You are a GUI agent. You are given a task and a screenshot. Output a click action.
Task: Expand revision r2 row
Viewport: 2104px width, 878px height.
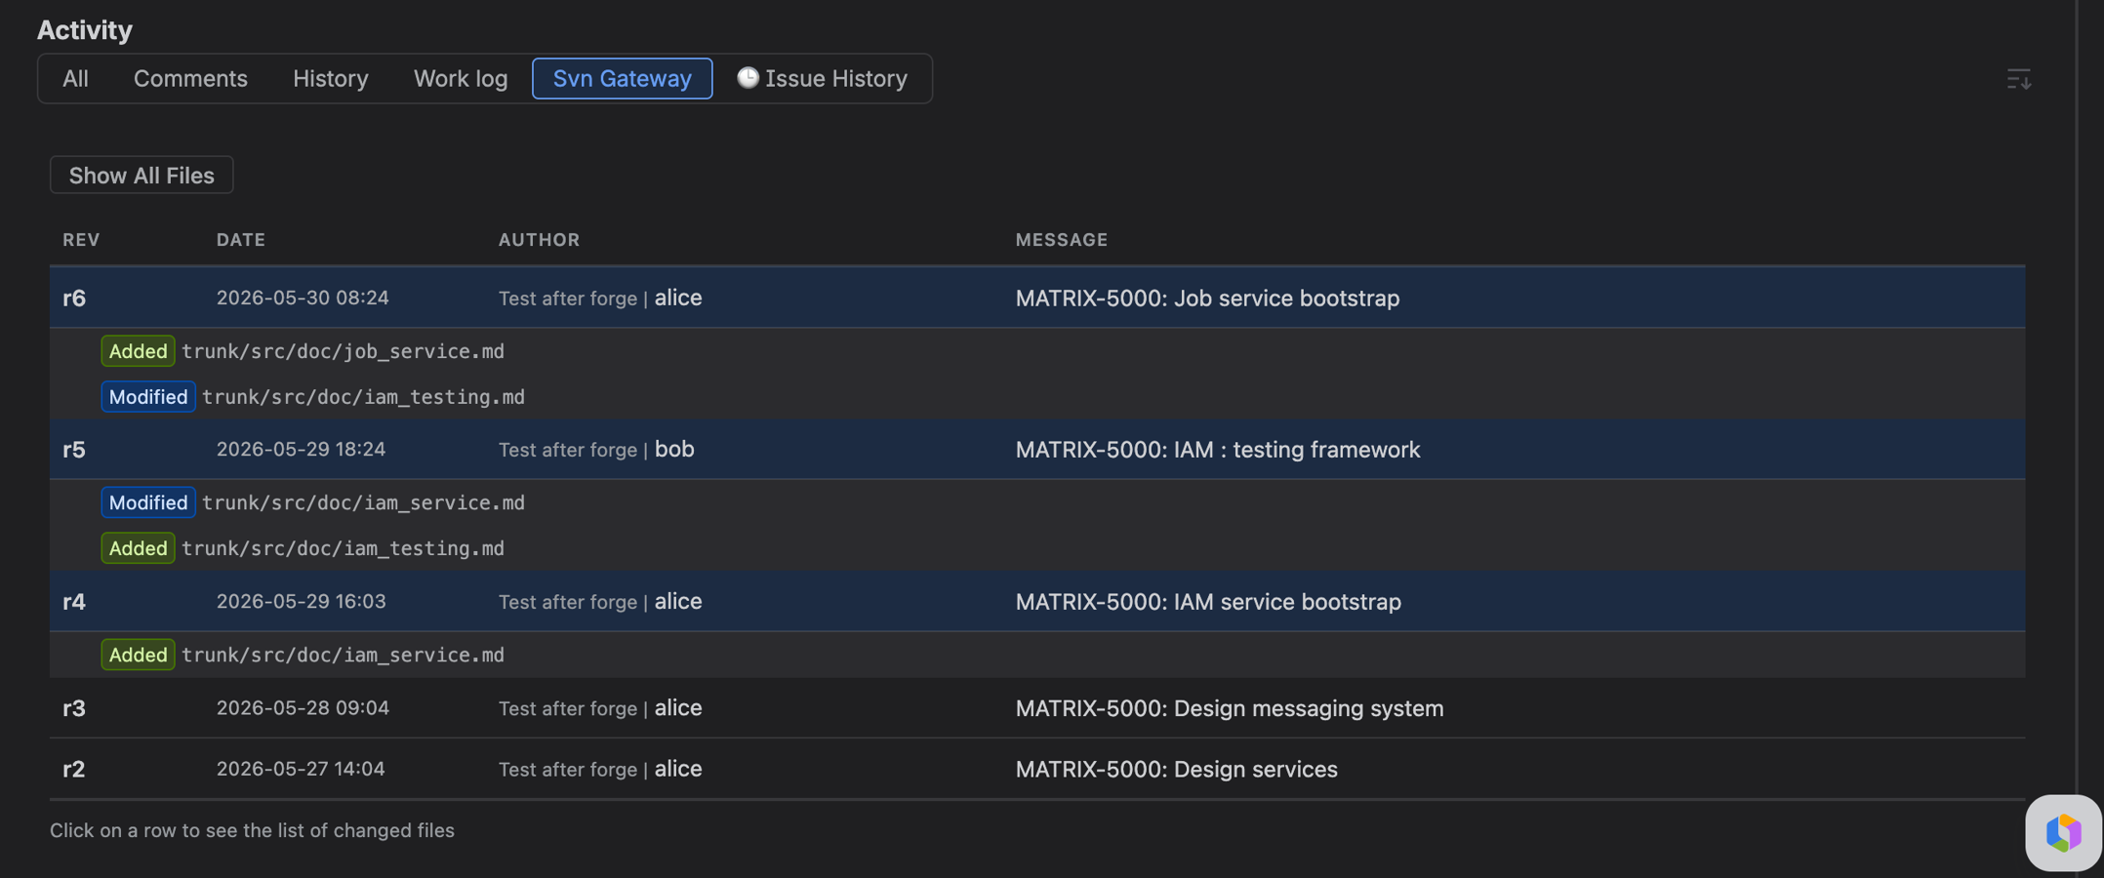click(1037, 769)
